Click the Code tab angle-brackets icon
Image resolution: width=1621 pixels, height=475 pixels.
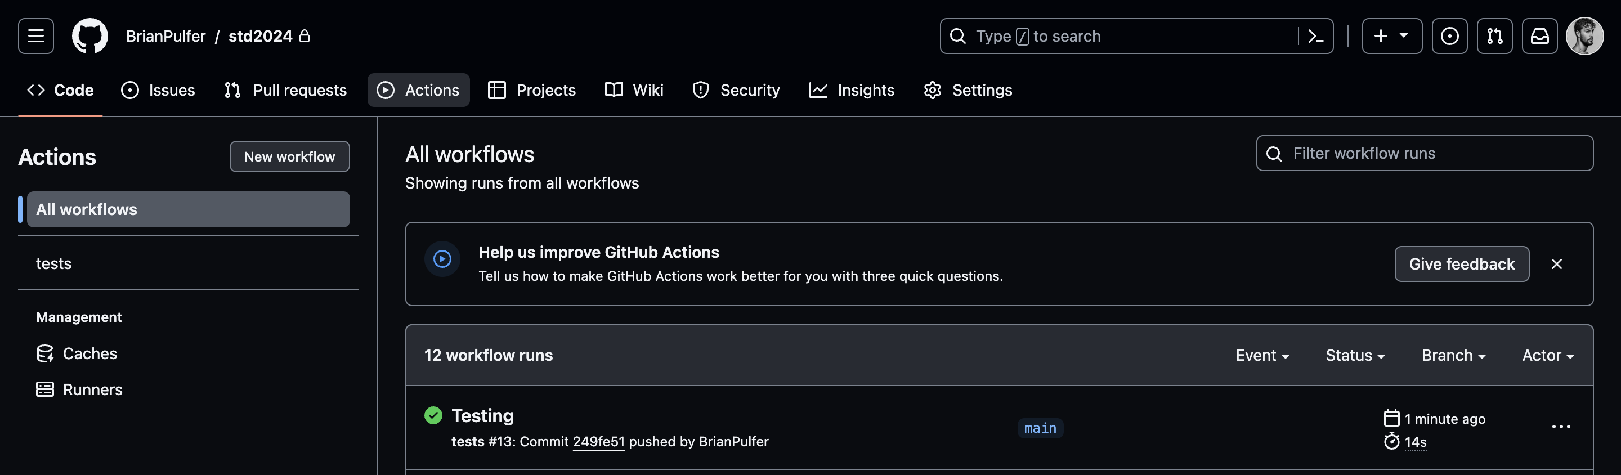pyautogui.click(x=36, y=90)
